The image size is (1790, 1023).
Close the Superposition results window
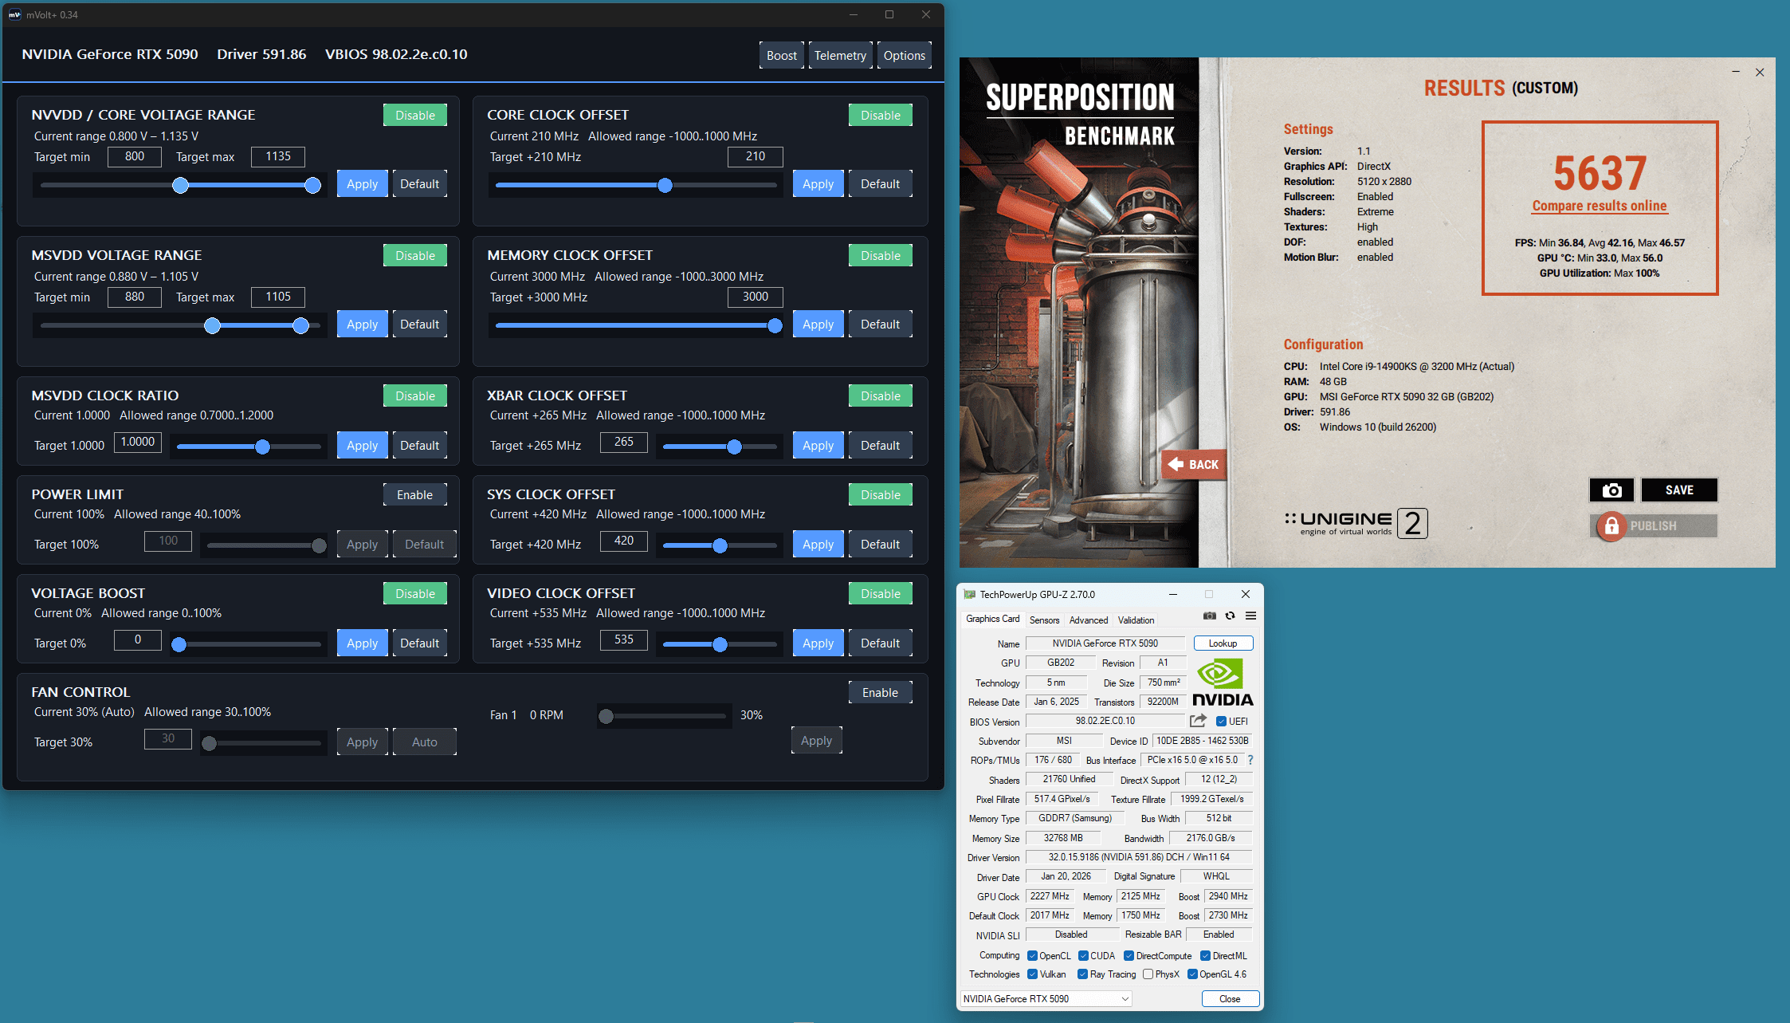click(1760, 72)
